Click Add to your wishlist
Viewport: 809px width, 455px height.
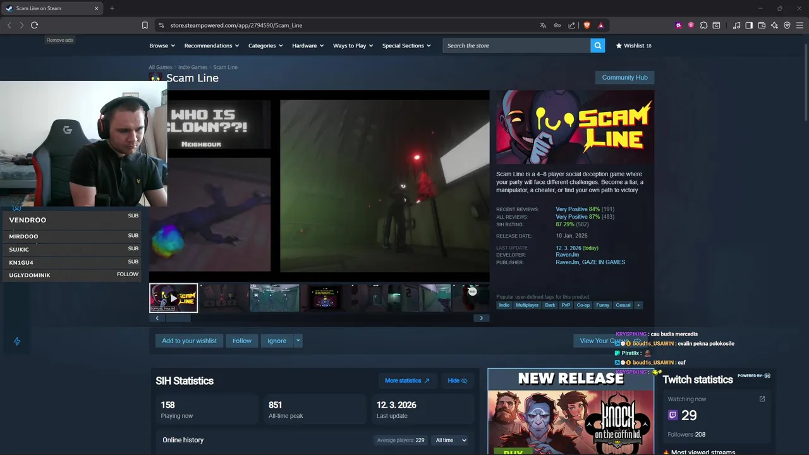coord(189,341)
